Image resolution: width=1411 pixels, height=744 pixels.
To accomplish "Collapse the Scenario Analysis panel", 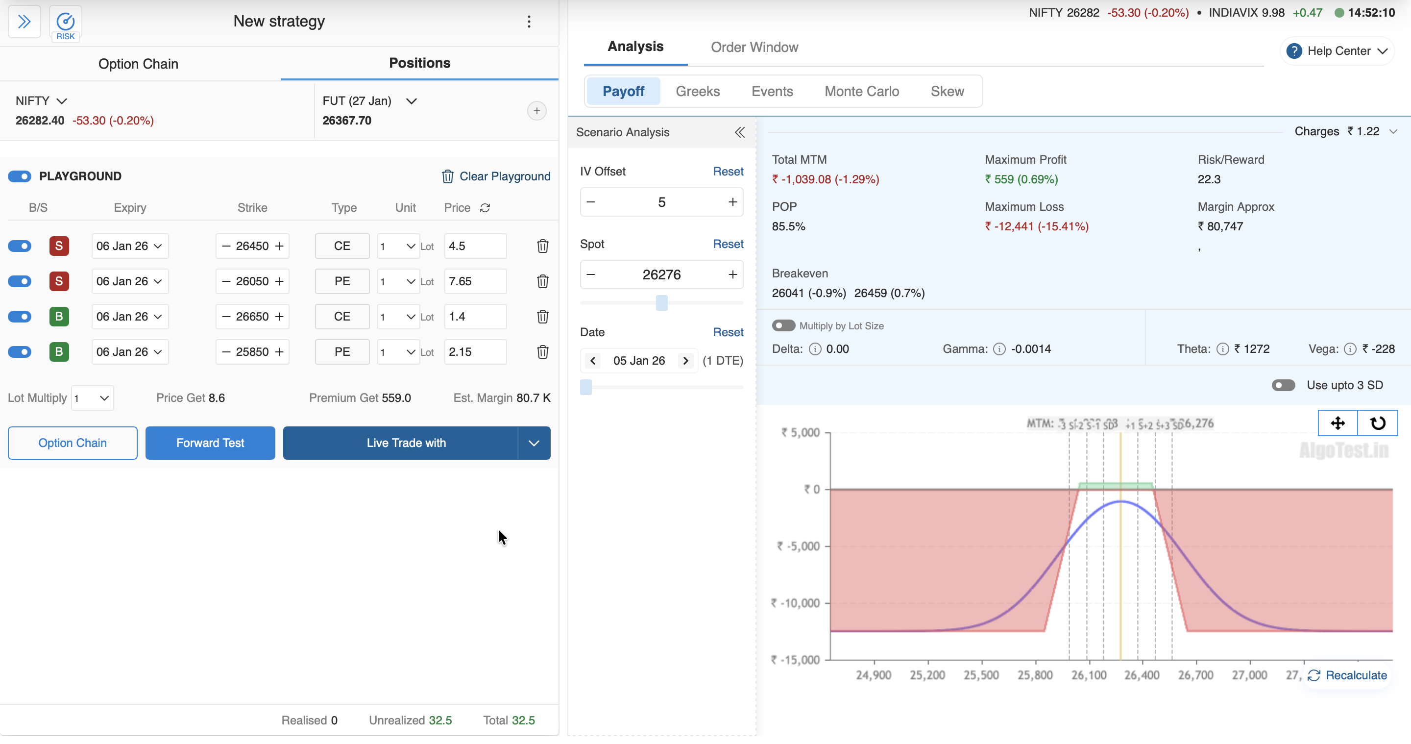I will pos(739,132).
